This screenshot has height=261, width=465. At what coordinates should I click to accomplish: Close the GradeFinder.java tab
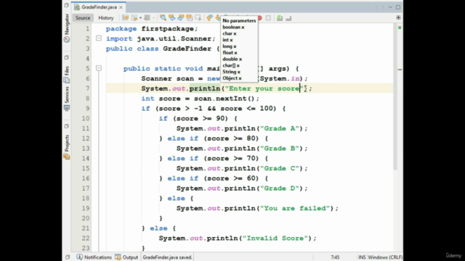coord(121,7)
